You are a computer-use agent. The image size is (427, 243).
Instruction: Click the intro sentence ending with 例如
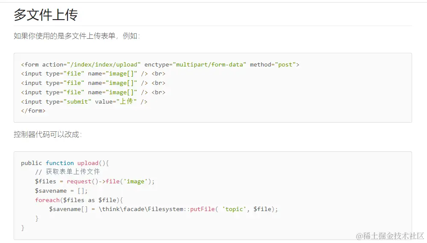[x=77, y=36]
